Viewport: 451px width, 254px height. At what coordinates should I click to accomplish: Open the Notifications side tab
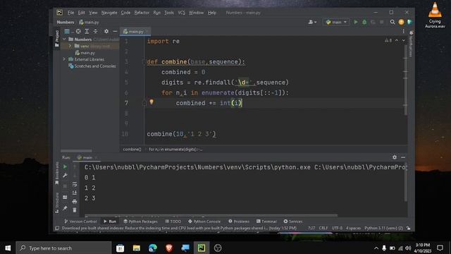pos(411,44)
